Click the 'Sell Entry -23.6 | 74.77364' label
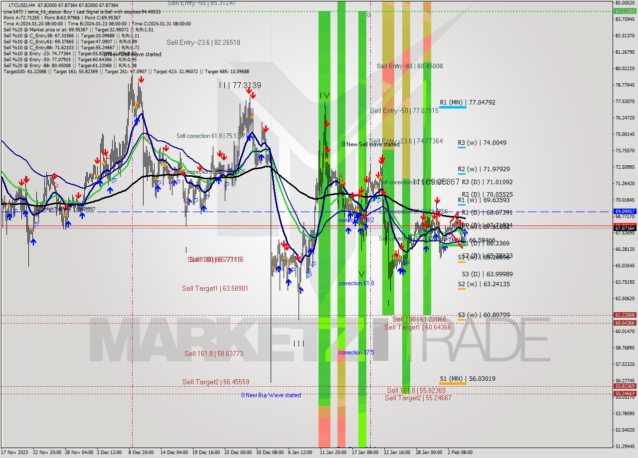The height and width of the screenshot is (458, 638). [x=406, y=141]
